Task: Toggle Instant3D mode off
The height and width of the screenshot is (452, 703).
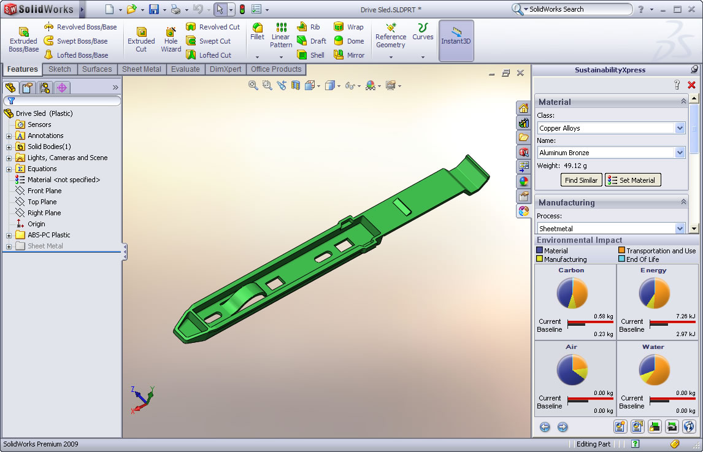Action: [x=456, y=38]
